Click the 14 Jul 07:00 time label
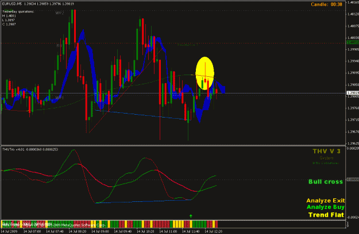Viewport: 359px width, 234px height. [x=32, y=232]
